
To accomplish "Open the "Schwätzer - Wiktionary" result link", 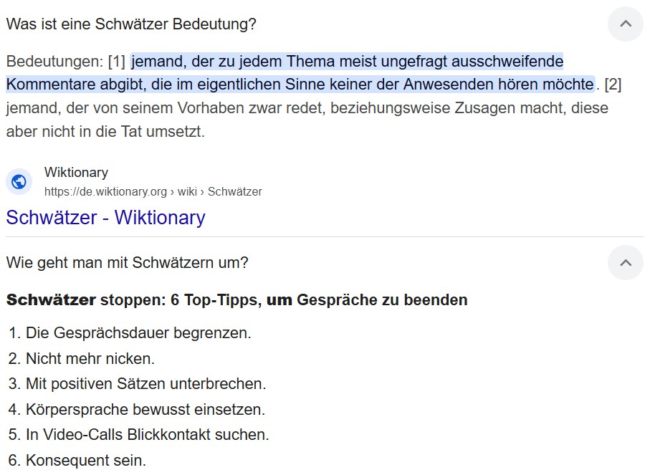I will pos(105,217).
